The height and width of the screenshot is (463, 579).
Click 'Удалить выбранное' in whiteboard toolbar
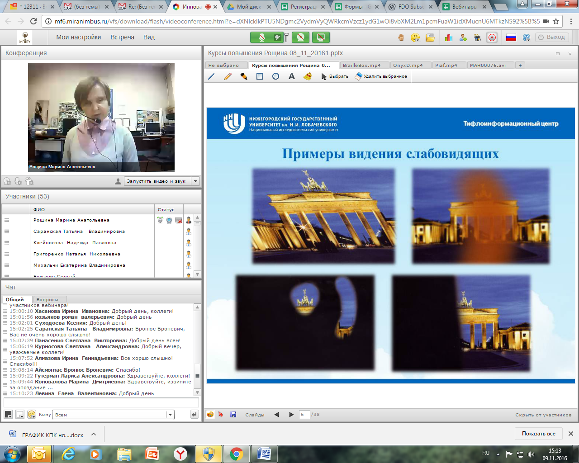[381, 76]
